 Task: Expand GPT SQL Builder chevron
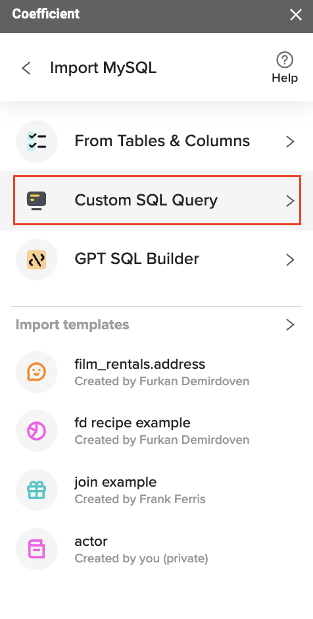(x=290, y=259)
